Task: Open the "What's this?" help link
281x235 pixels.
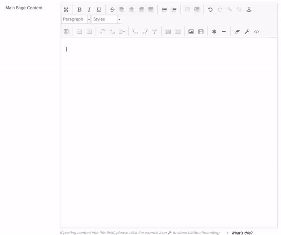Action: (242, 233)
